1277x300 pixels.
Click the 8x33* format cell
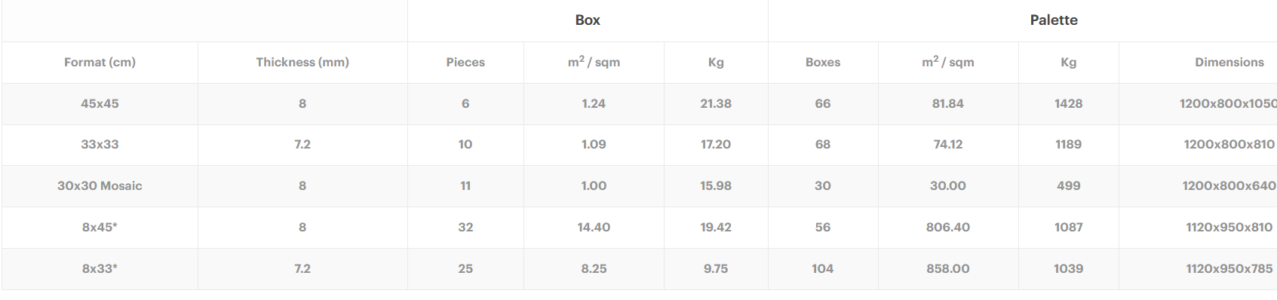pos(100,269)
